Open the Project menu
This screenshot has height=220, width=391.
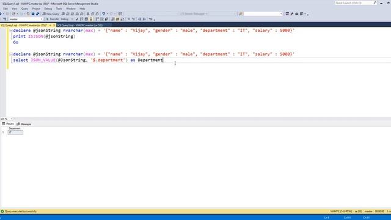pos(36,9)
